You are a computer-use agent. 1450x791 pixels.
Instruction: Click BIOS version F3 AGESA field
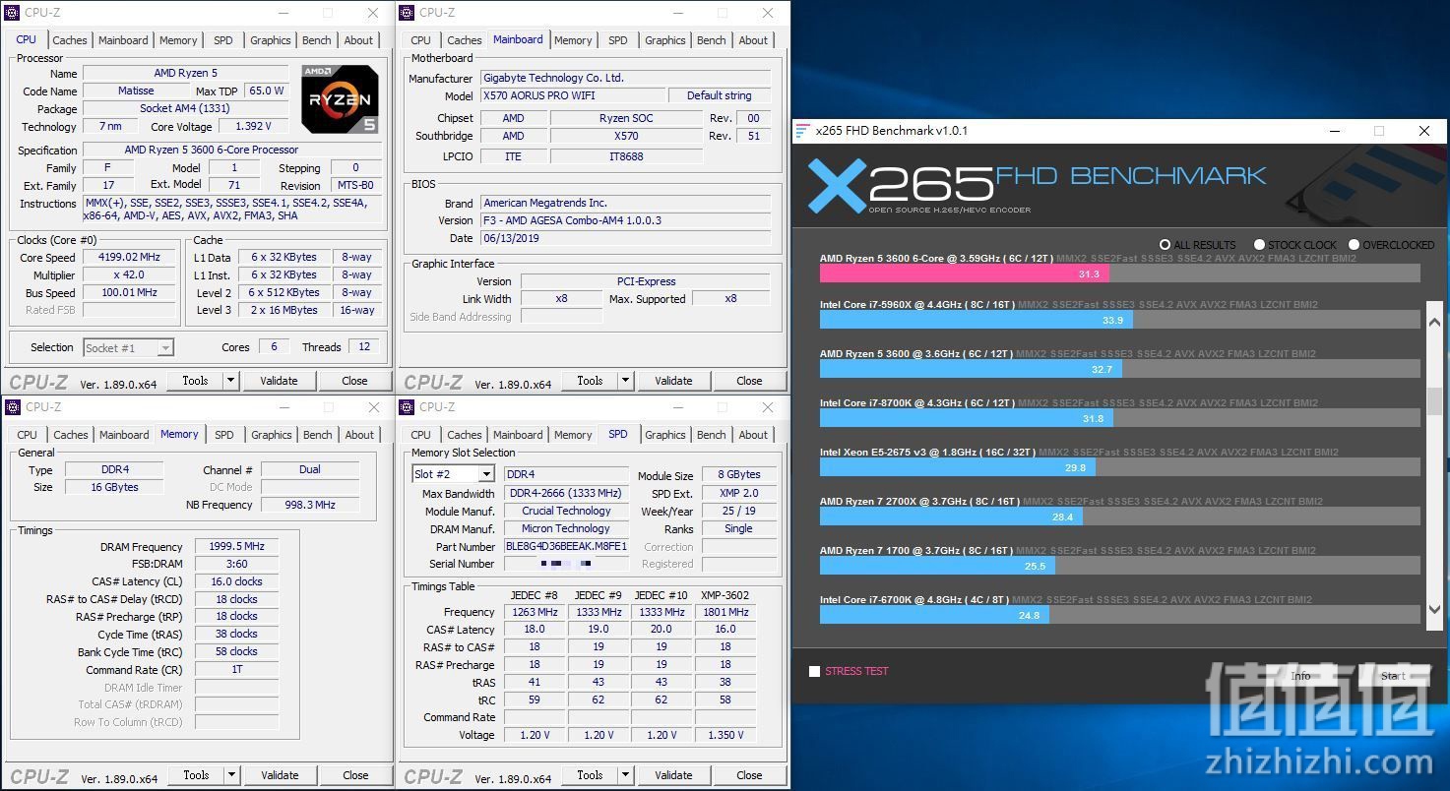(x=625, y=219)
